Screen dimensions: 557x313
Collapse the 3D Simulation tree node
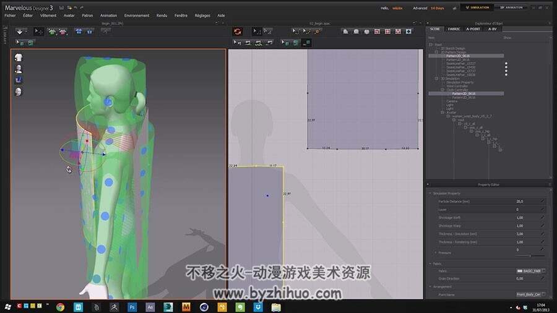point(436,79)
